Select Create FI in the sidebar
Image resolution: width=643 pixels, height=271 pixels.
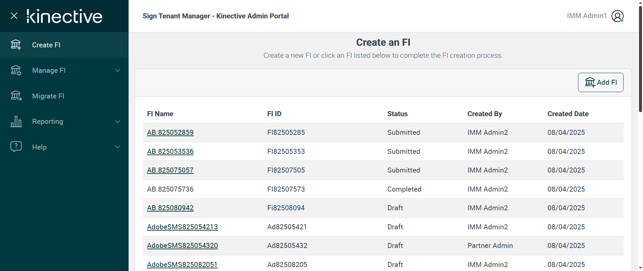(46, 45)
